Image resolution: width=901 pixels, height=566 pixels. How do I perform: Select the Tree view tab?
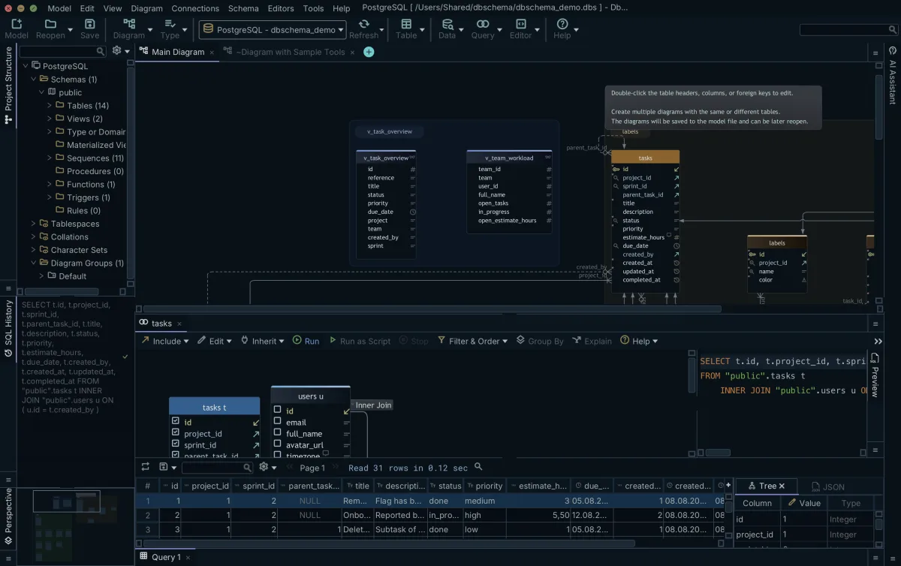pyautogui.click(x=766, y=486)
